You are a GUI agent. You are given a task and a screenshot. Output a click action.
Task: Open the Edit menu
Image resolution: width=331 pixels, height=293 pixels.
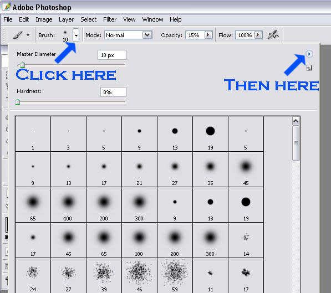24,19
